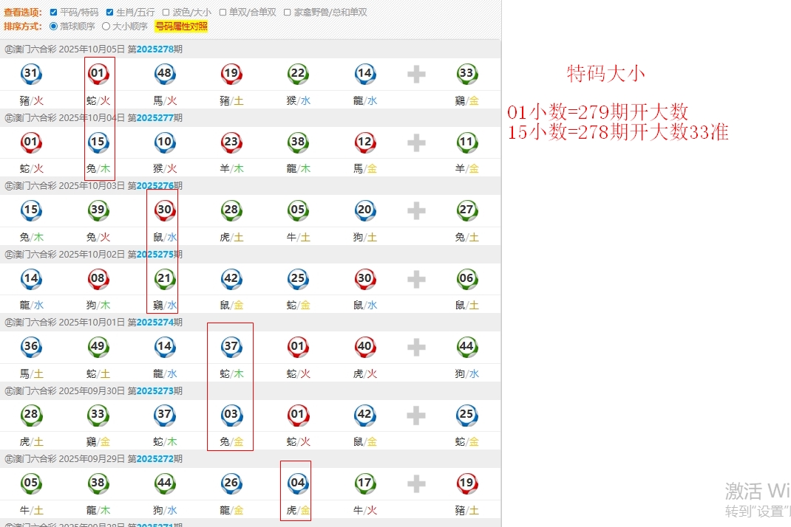Open the period 2025276 link
The width and height of the screenshot is (791, 527).
tap(155, 186)
